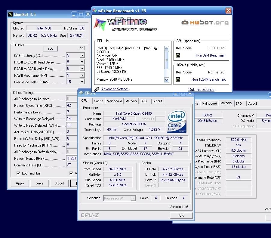Switch to the CPU tab in CPU-Z
Viewport: 271px width, 238px height.
(x=85, y=100)
